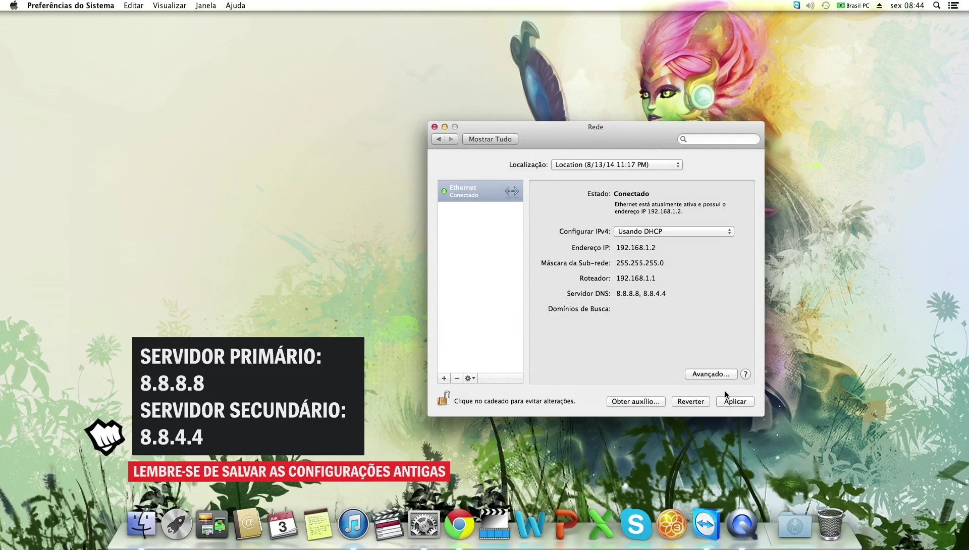
Task: Open the Trash in the Dock
Action: (830, 524)
